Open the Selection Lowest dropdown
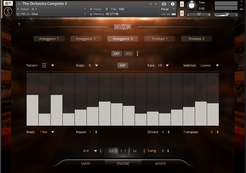Screen dimensions: 246x173 [x=217, y=65]
